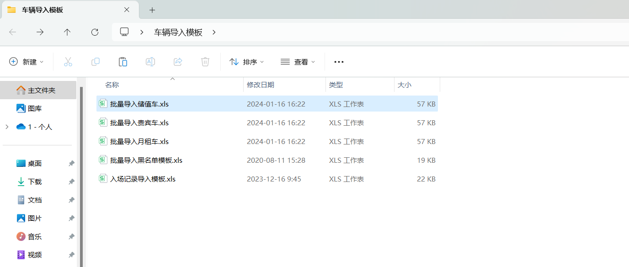Select file name 批量导入月租车.xls

(139, 142)
